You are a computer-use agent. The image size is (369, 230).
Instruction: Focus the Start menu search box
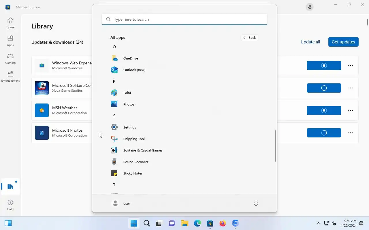[184, 19]
